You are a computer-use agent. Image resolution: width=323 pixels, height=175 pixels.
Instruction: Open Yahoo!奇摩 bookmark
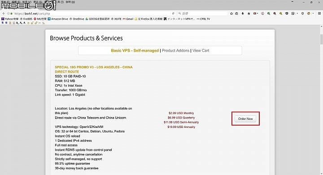[x=10, y=19]
